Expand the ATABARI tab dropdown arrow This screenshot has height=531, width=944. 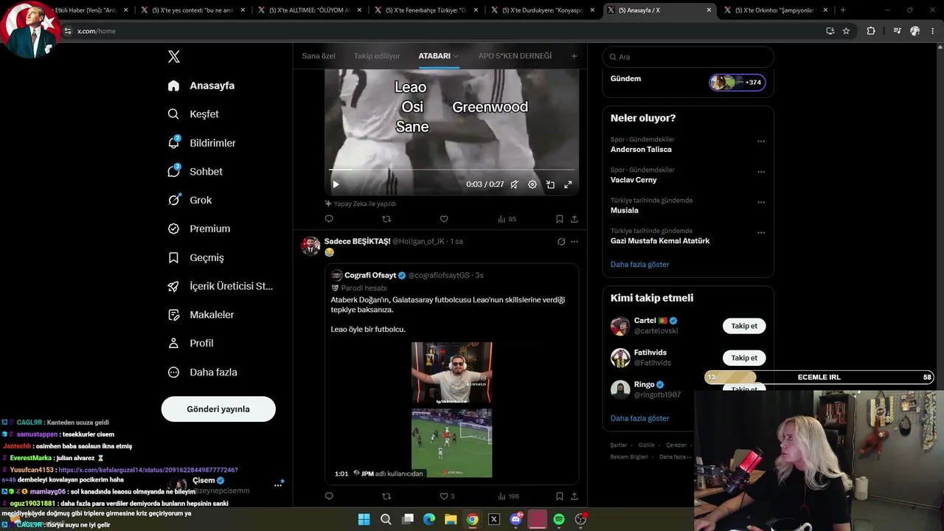click(x=456, y=56)
